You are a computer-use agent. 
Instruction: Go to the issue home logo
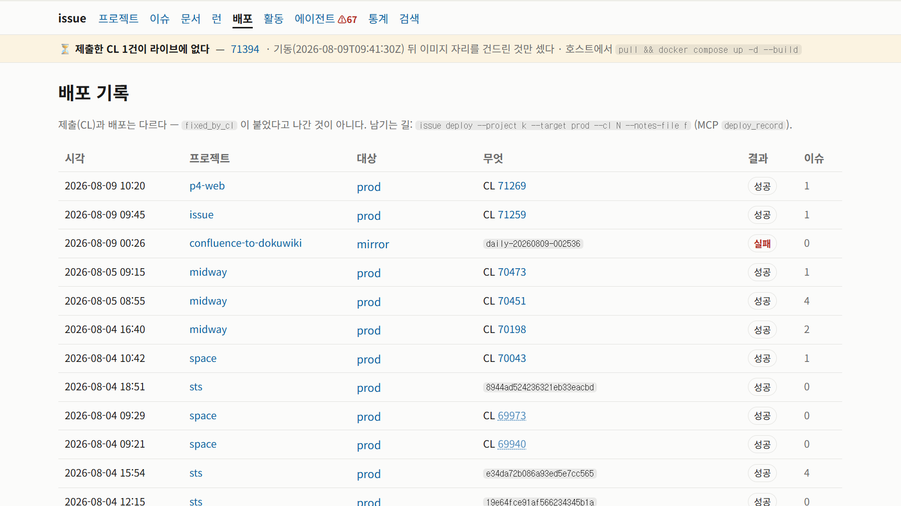pos(72,18)
